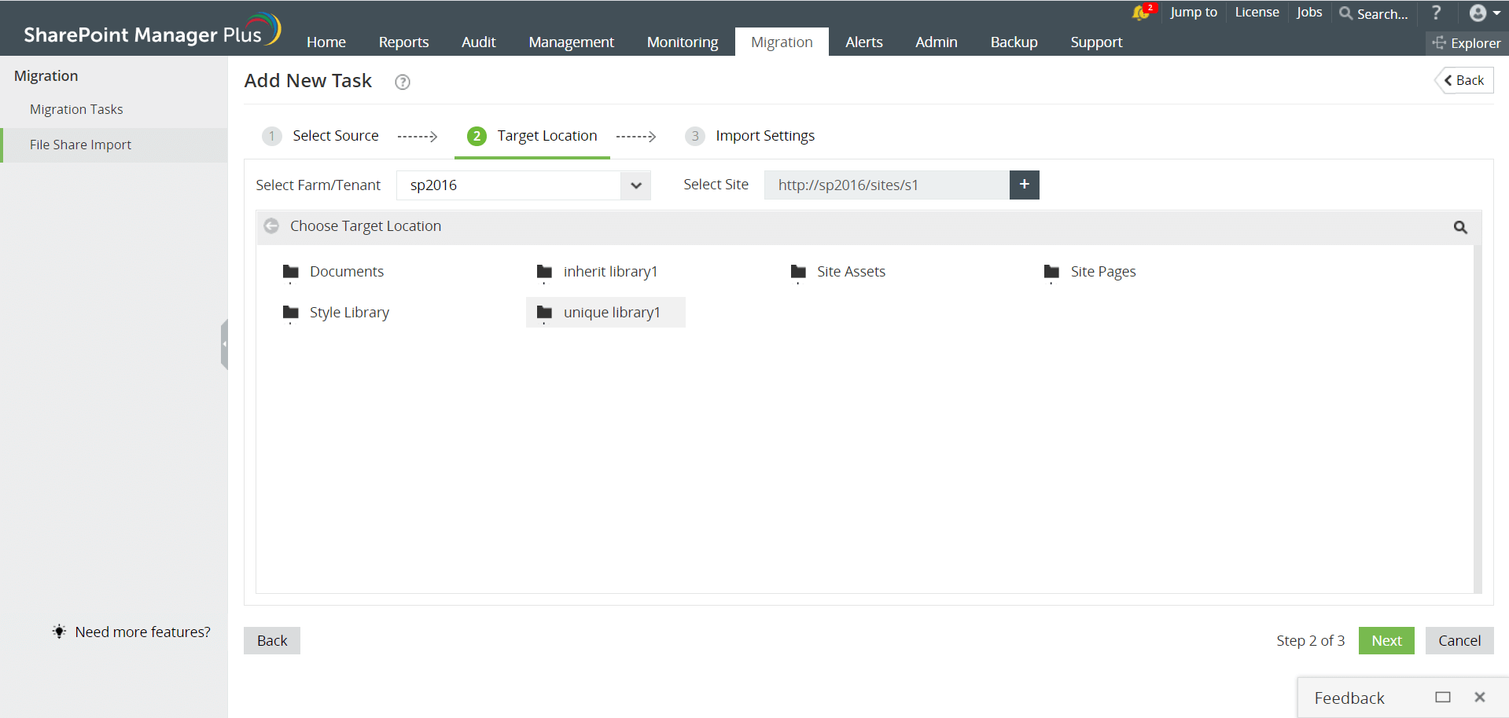1509x718 pixels.
Task: Open the Select Farm/Tenant dropdown
Action: (x=635, y=185)
